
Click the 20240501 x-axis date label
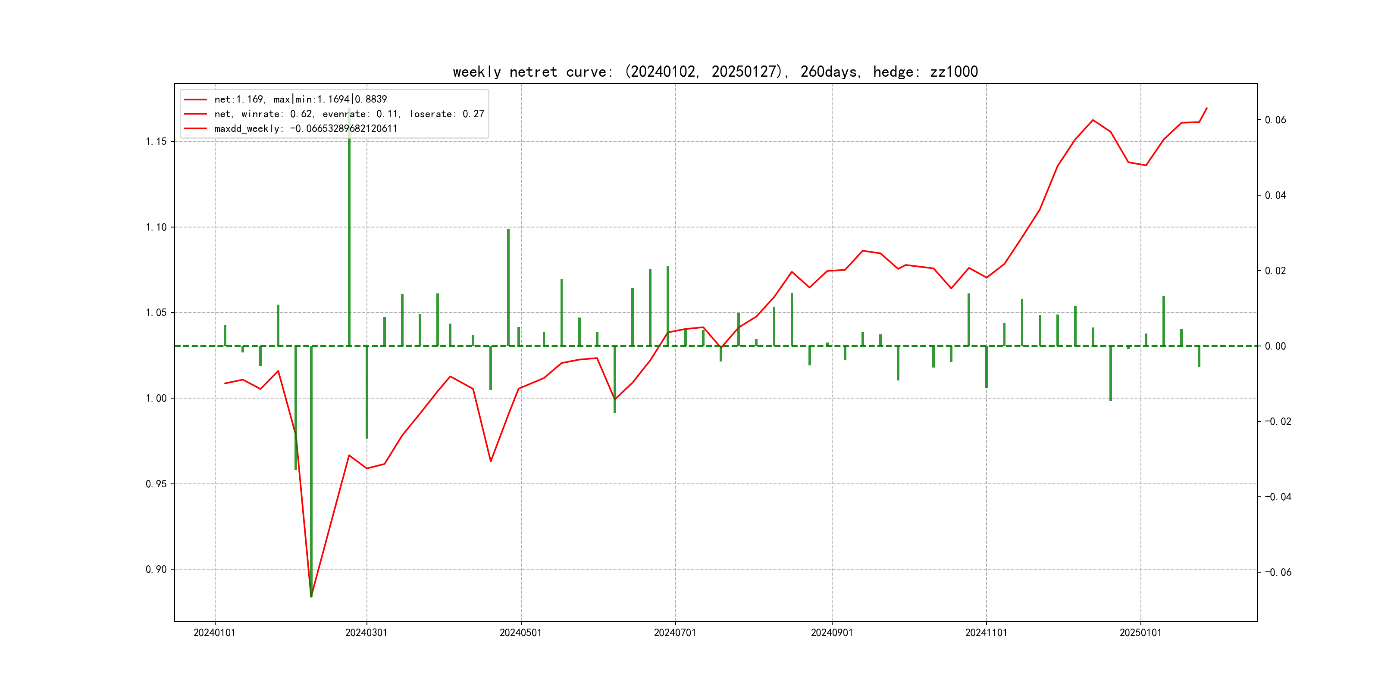[520, 633]
